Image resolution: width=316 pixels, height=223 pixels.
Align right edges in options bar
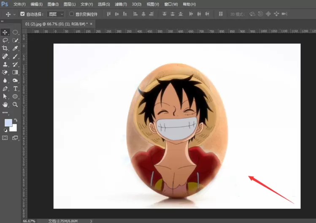[151, 14]
